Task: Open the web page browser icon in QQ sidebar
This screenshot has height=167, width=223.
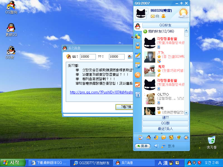Action: (137, 65)
